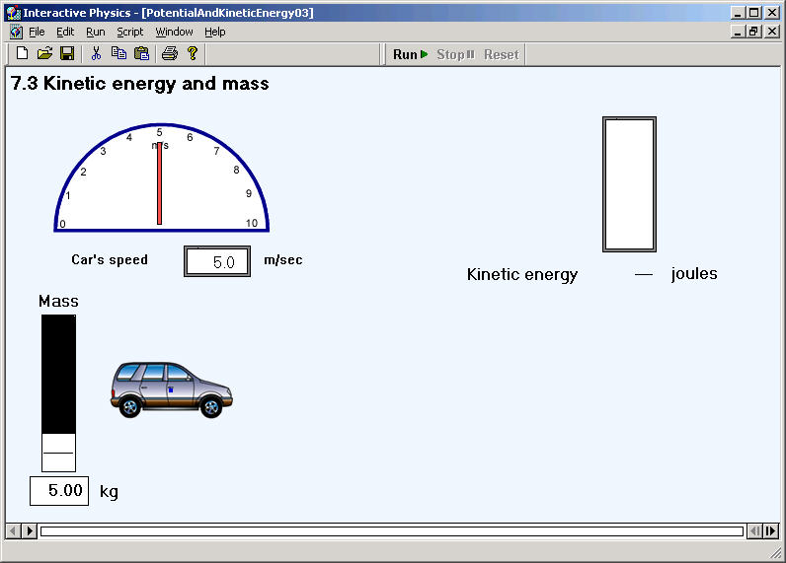Click the mass value field showing 5.00
The width and height of the screenshot is (786, 563).
click(x=59, y=491)
